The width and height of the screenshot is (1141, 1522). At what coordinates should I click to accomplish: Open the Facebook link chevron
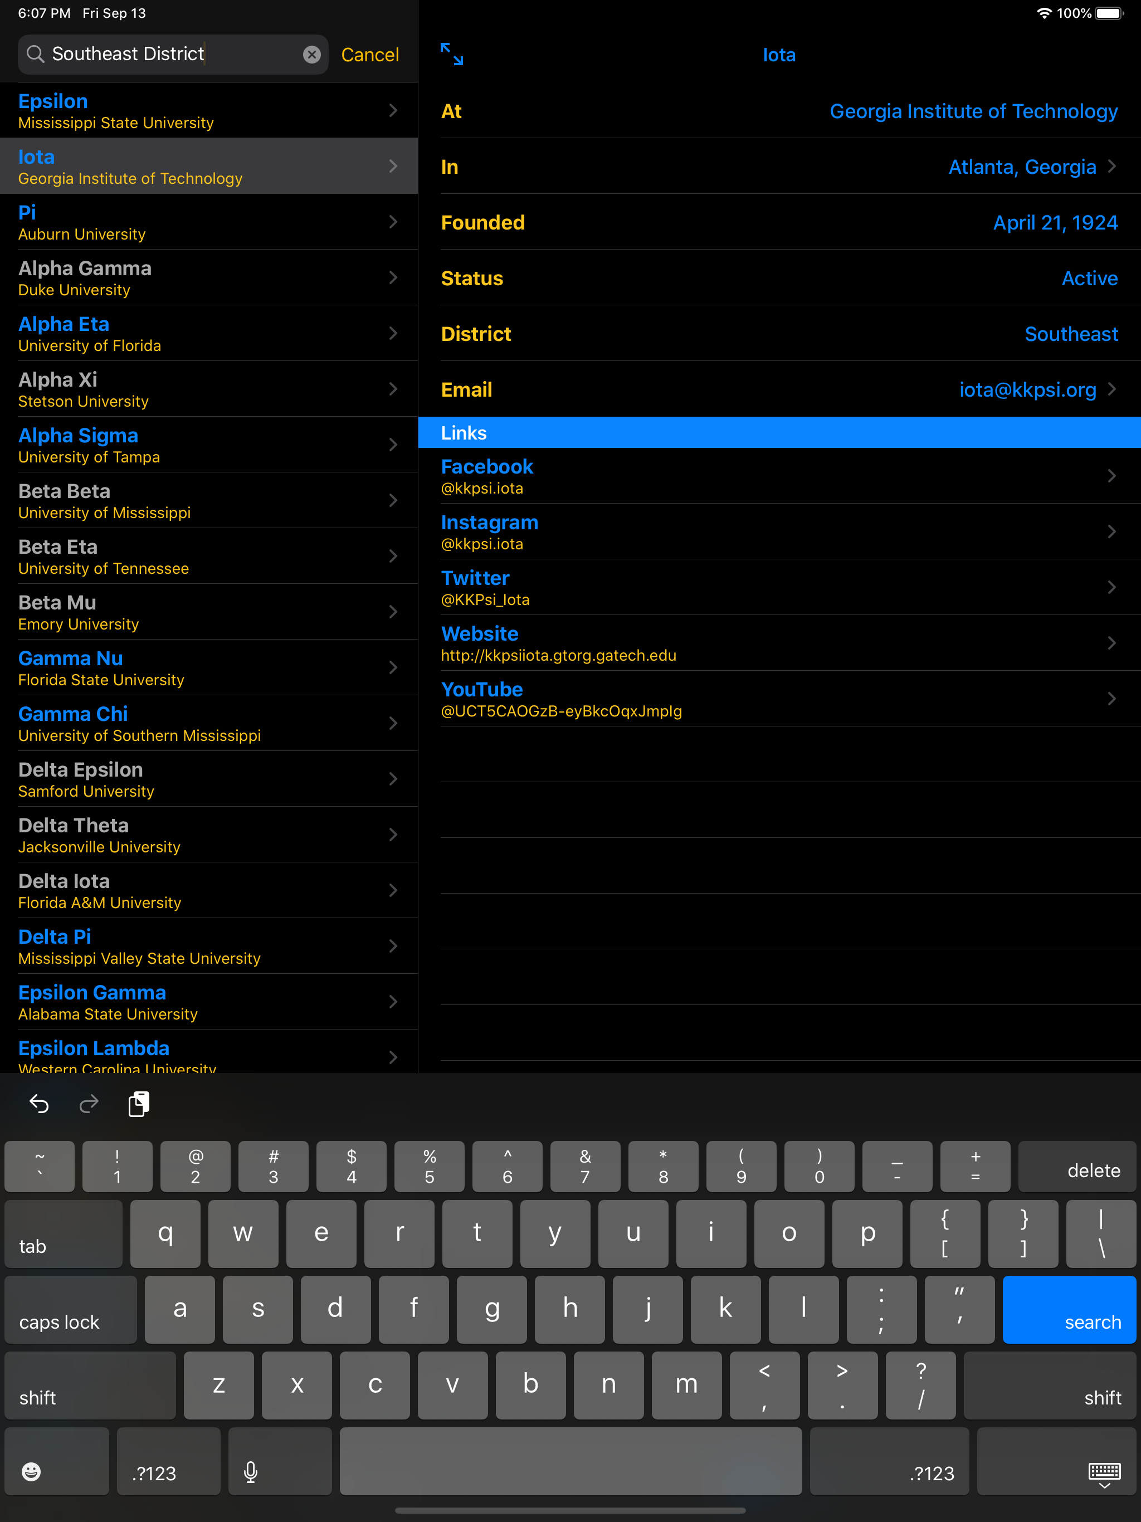(1112, 475)
